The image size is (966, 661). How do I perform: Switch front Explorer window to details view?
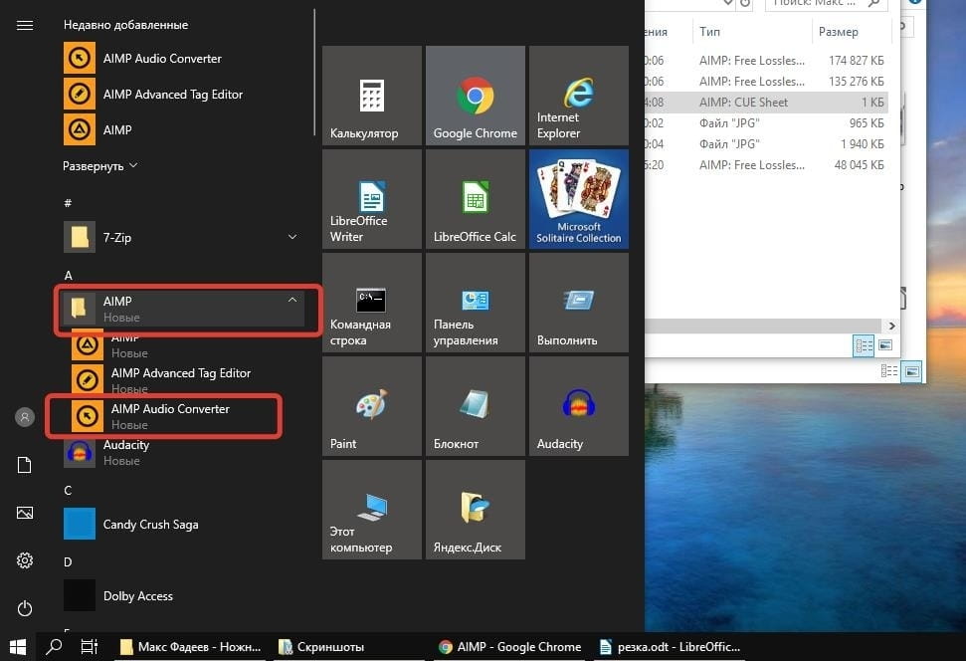[x=864, y=345]
